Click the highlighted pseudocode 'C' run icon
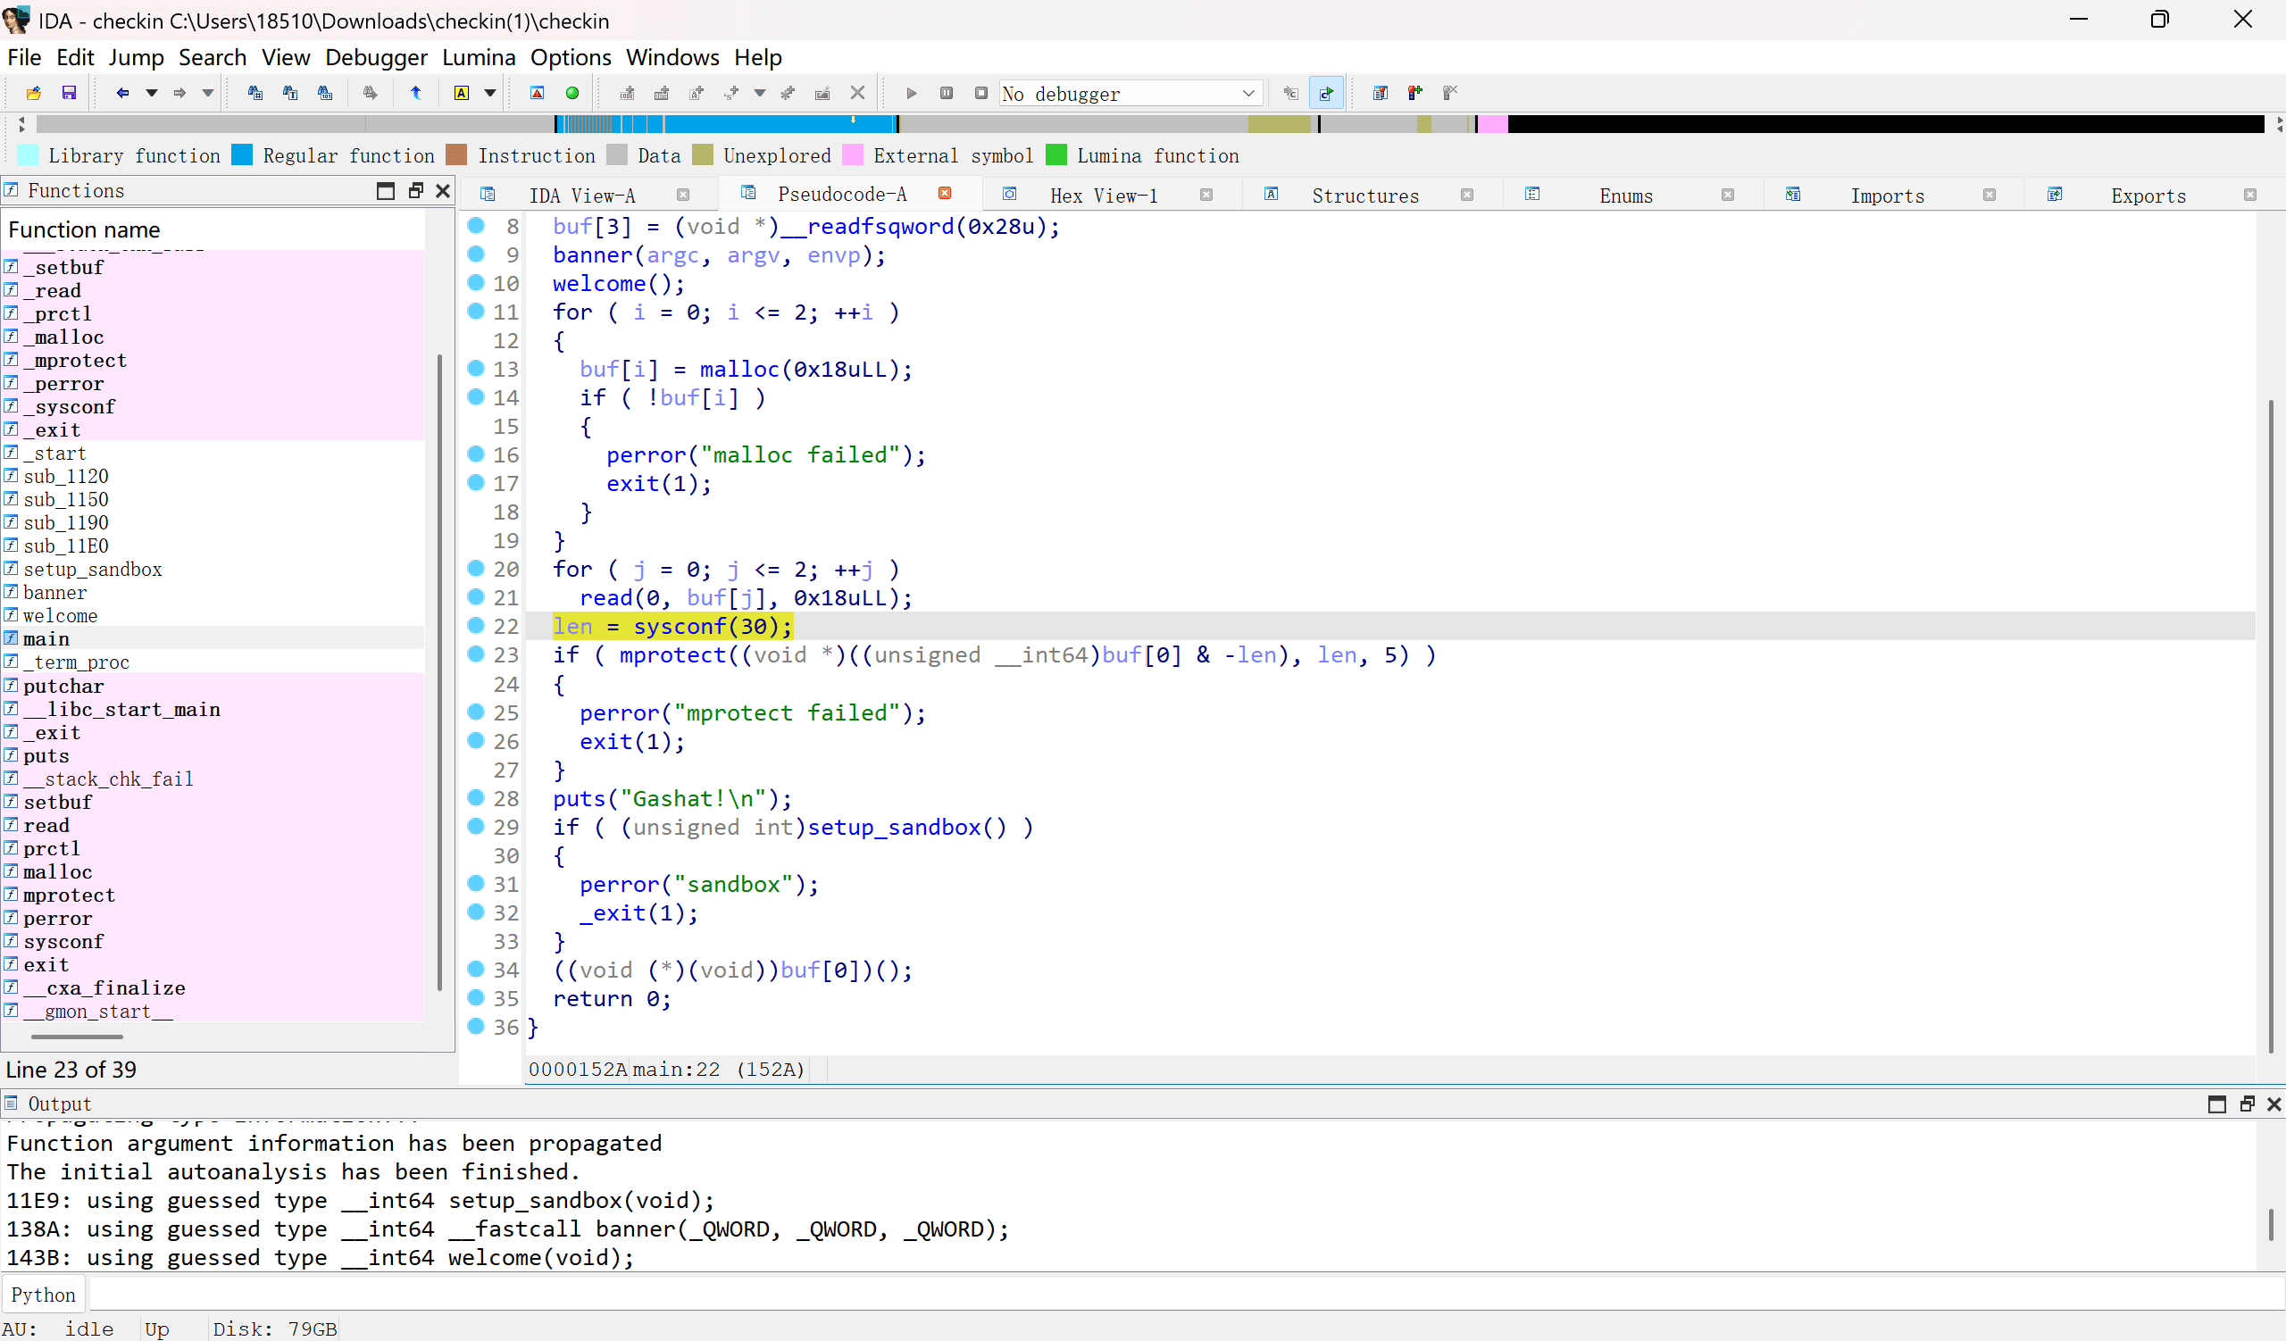2286x1341 pixels. tap(1326, 93)
